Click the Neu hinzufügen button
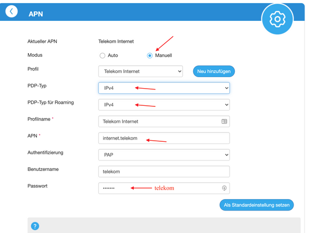 [x=214, y=71]
